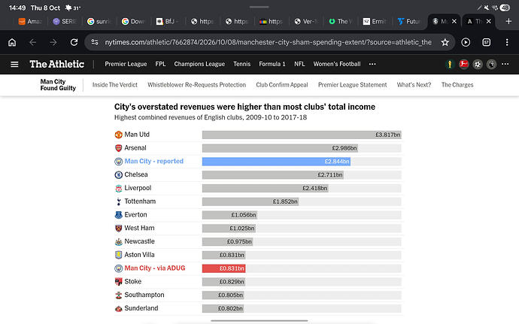This screenshot has height=324, width=519.
Task: Close the currently active browser tab
Action: [x=454, y=21]
